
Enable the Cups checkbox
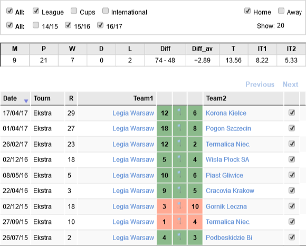coord(74,11)
